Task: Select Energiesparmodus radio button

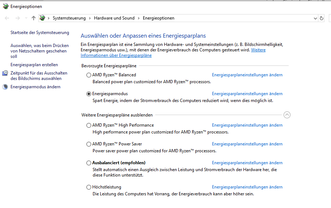Action: (x=89, y=94)
